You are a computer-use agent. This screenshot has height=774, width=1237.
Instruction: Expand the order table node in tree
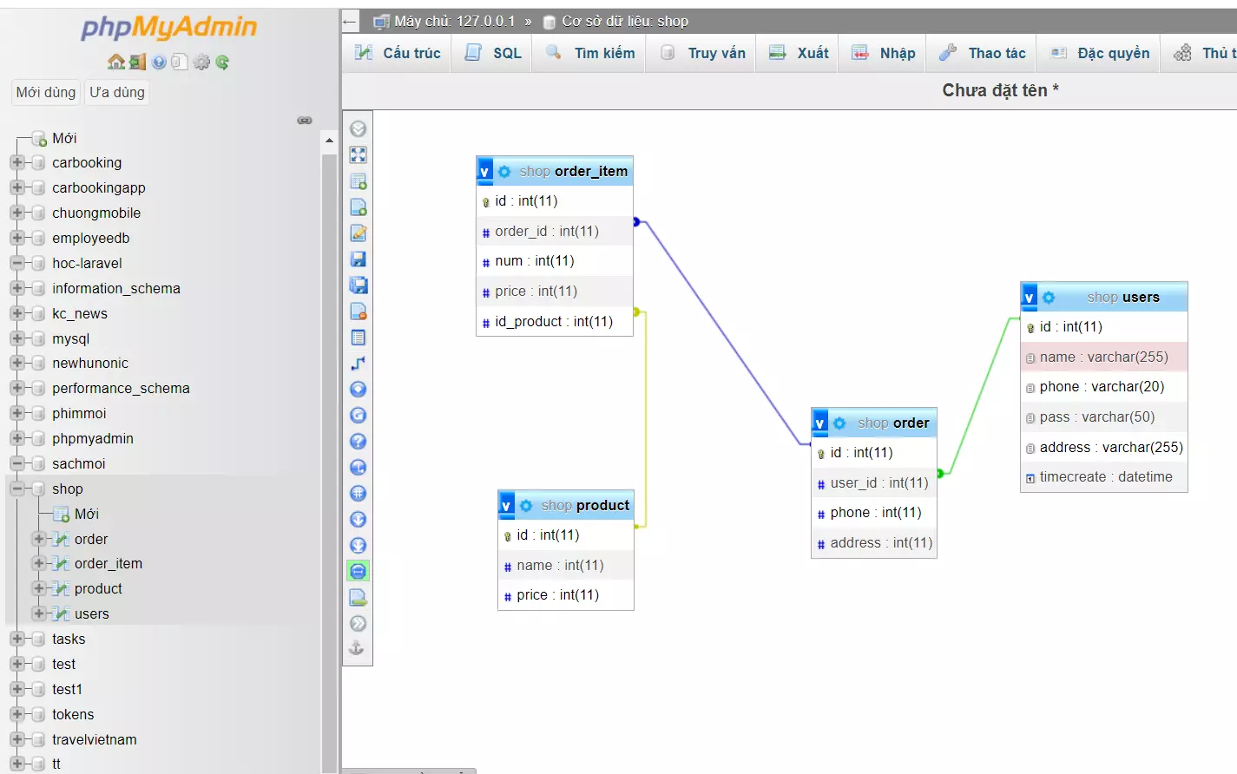[39, 539]
